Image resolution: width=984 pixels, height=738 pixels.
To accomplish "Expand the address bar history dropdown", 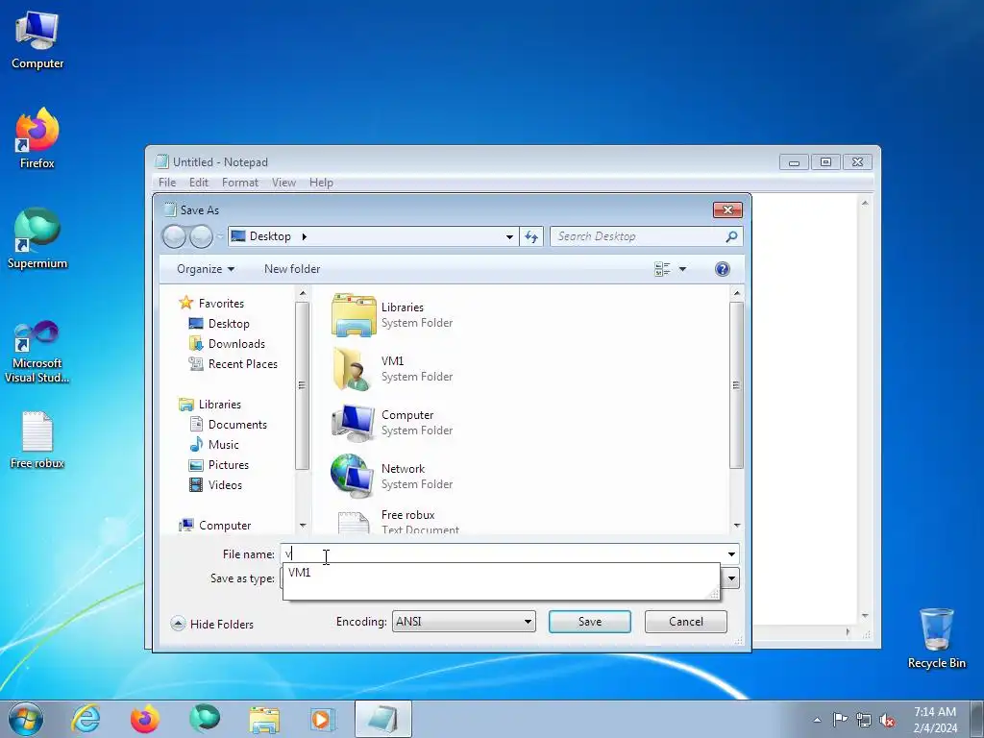I will pyautogui.click(x=509, y=236).
